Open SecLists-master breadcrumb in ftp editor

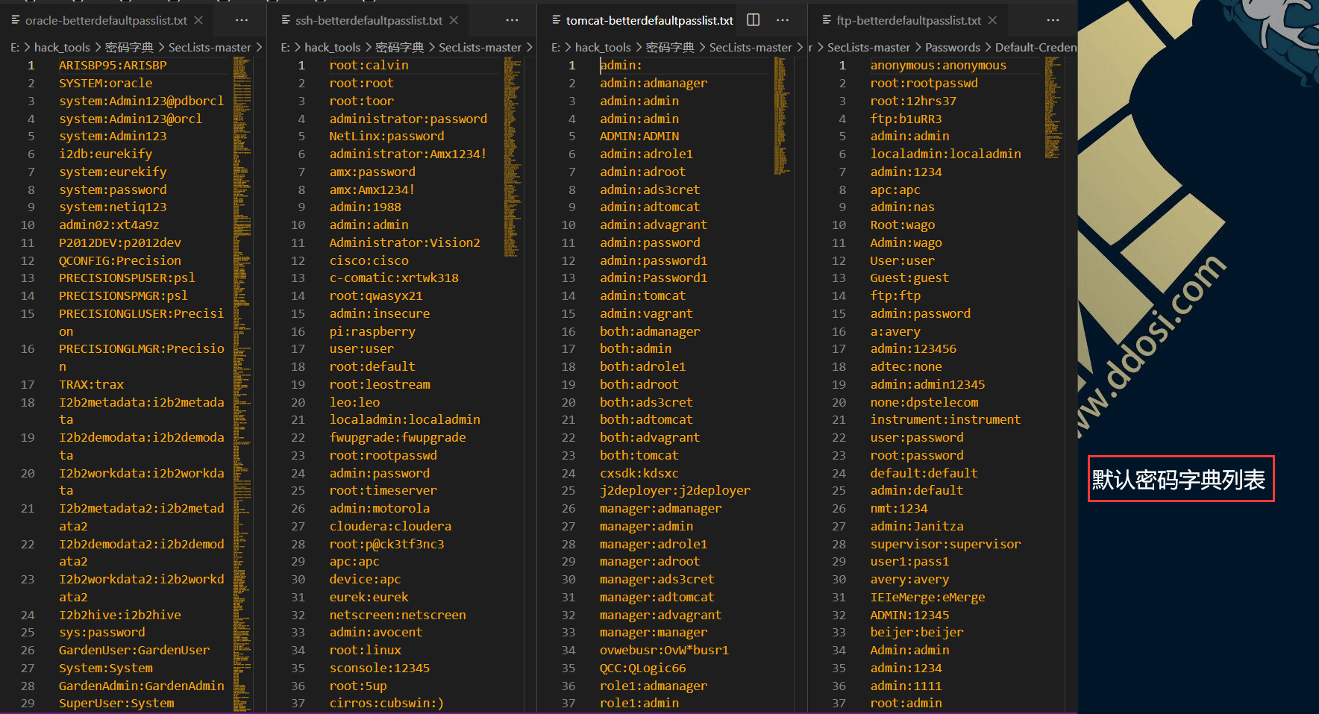tap(868, 47)
